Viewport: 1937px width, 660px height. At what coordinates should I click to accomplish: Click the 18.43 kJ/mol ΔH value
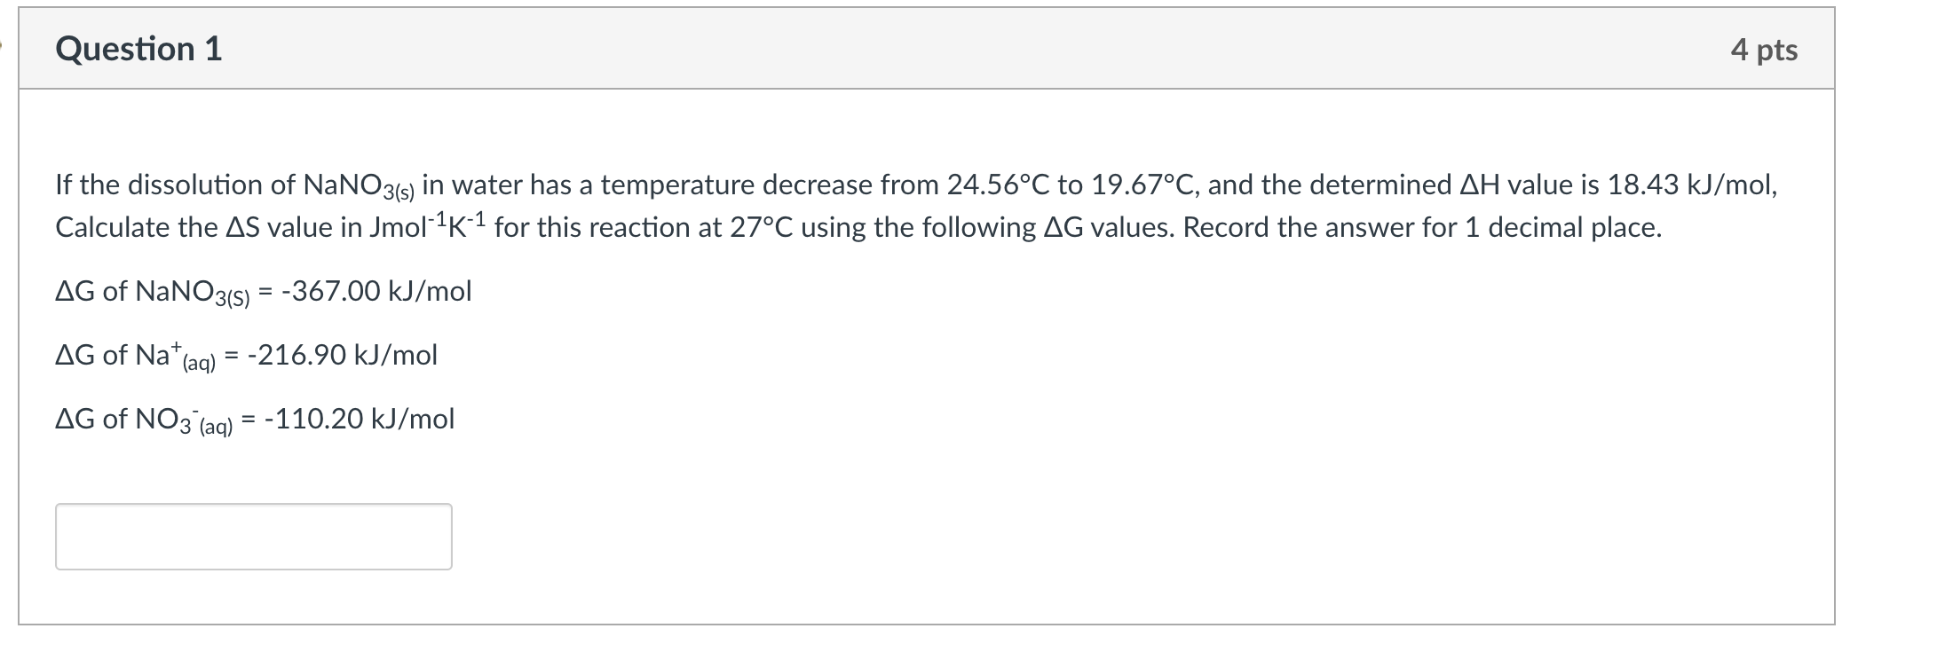[x=1691, y=185]
